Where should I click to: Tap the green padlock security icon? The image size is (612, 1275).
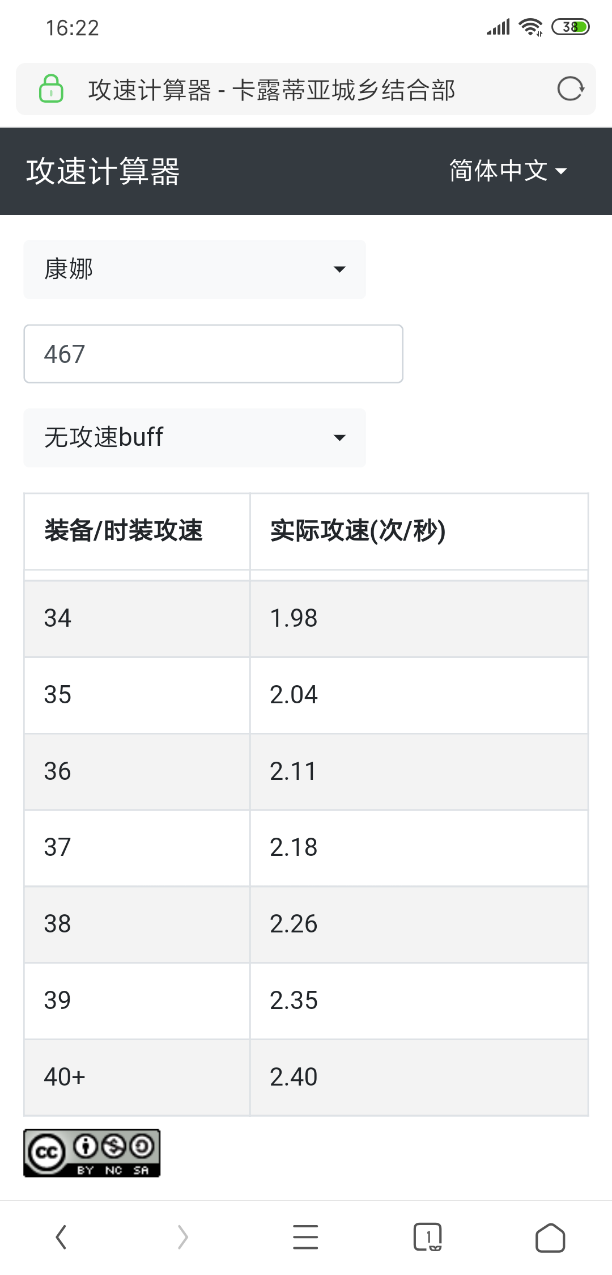coord(51,89)
